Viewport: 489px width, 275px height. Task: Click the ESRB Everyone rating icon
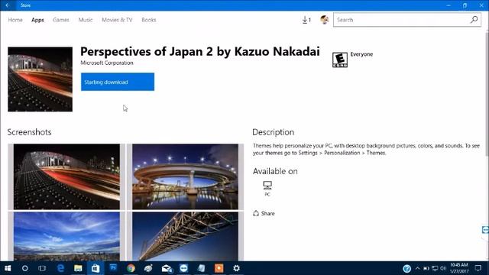coord(339,60)
